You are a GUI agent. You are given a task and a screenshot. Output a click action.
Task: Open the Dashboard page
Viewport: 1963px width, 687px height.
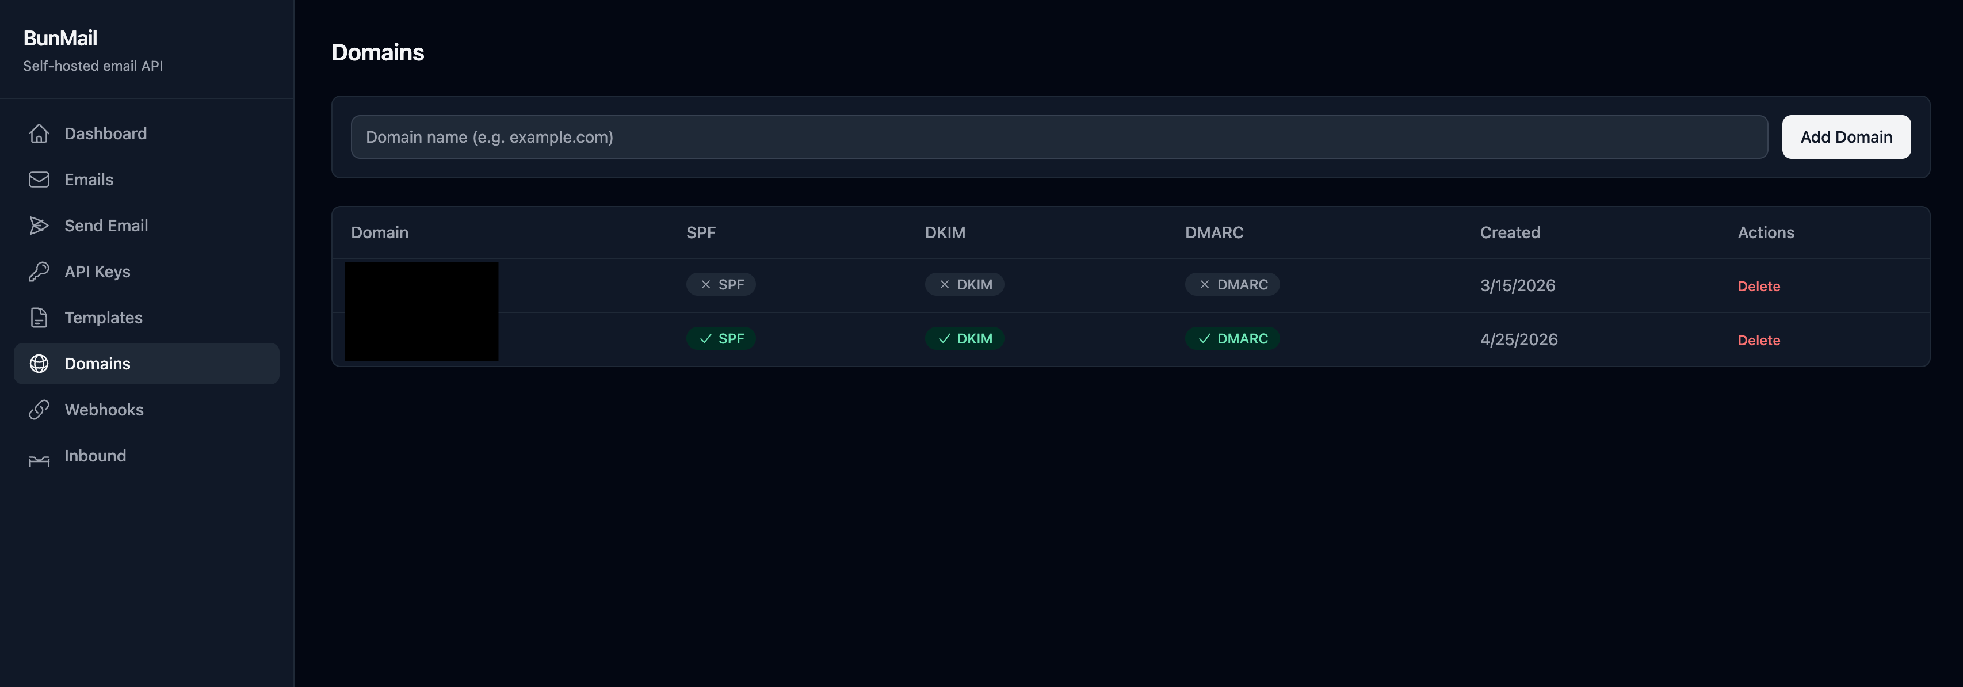click(x=146, y=133)
